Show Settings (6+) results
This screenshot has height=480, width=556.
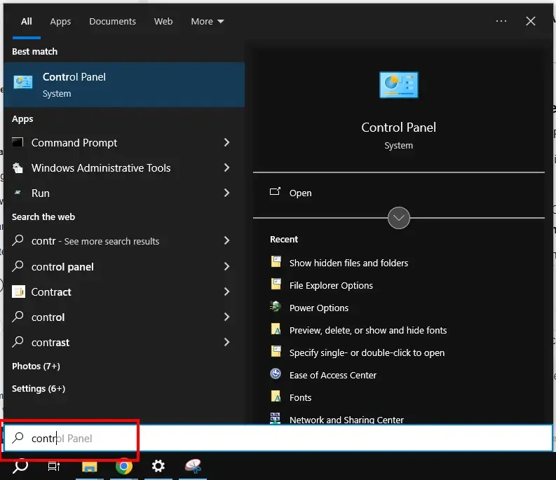click(39, 388)
